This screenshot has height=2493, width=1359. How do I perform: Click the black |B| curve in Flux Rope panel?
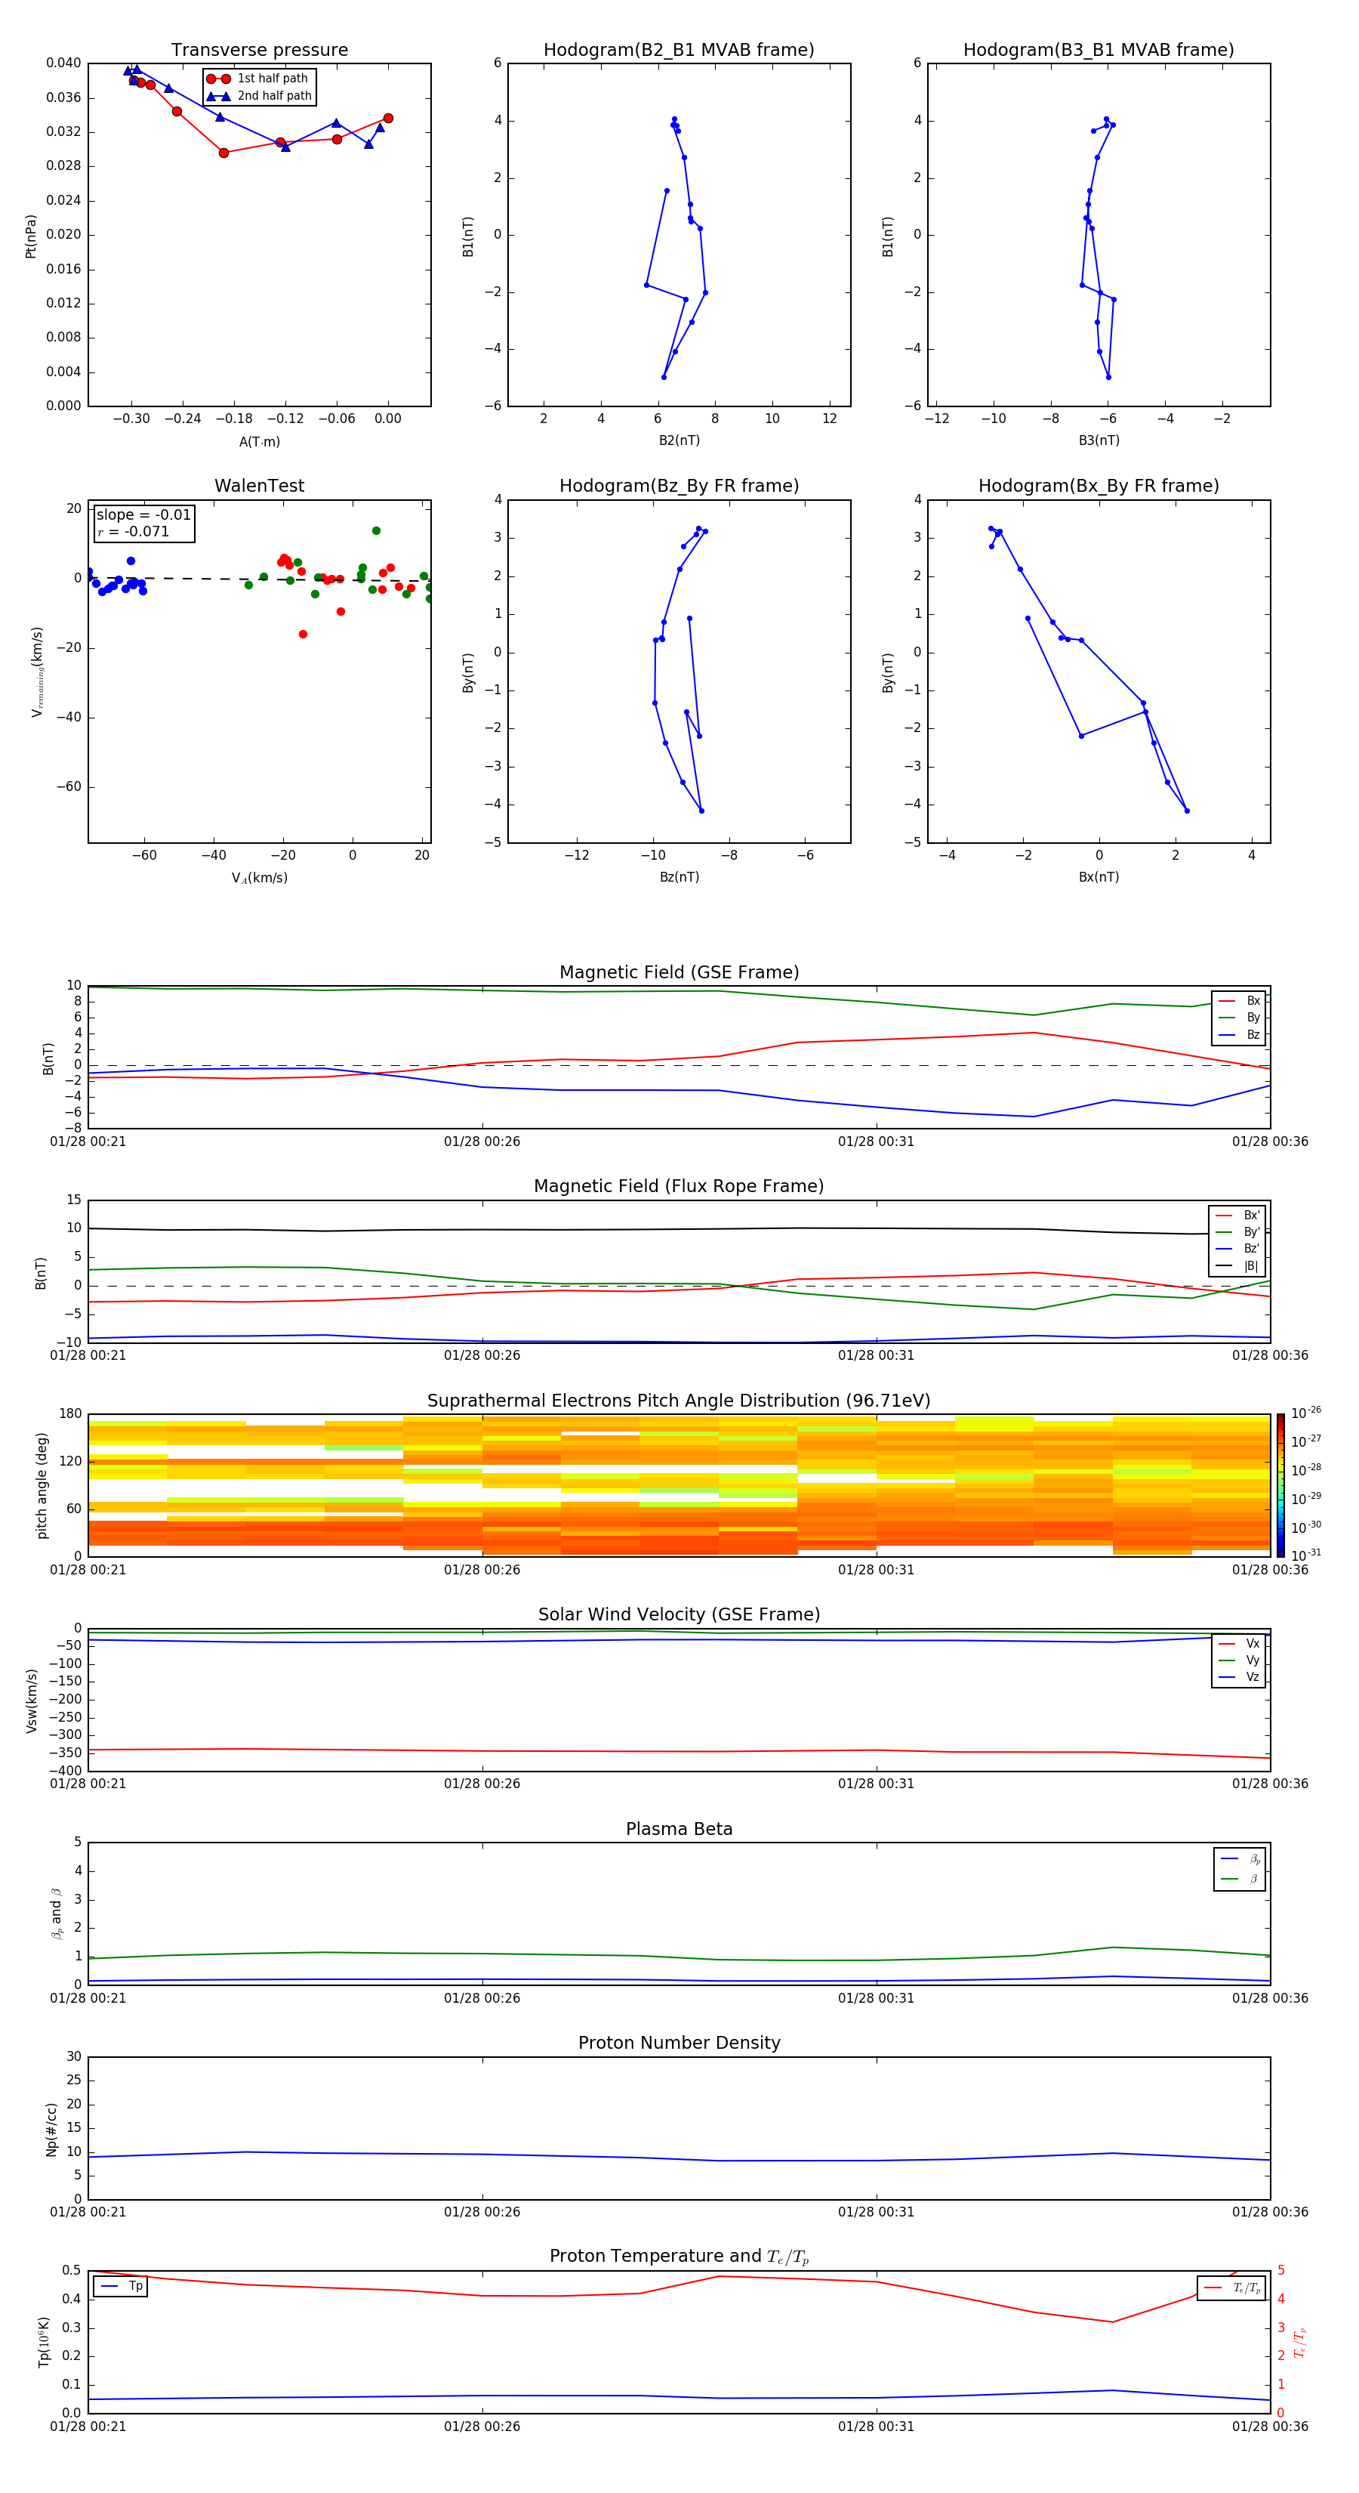click(x=679, y=1230)
